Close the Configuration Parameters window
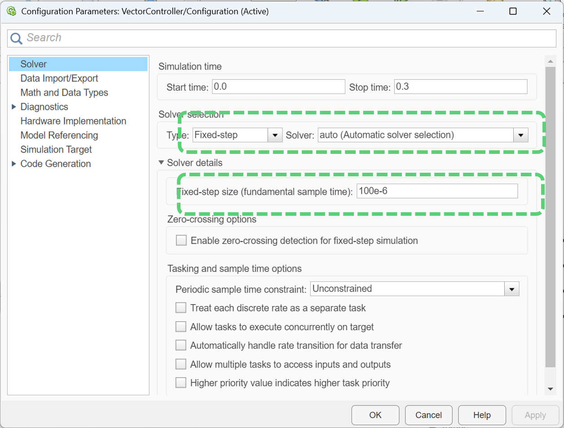Viewport: 564px width, 428px height. (x=546, y=11)
